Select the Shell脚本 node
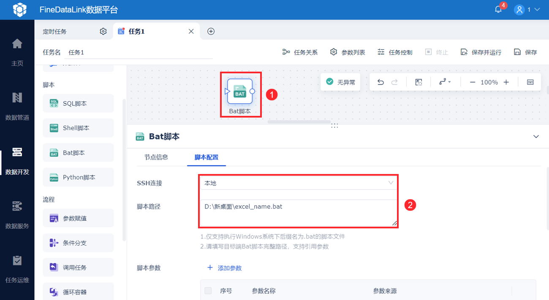This screenshot has width=549, height=300. (x=78, y=128)
